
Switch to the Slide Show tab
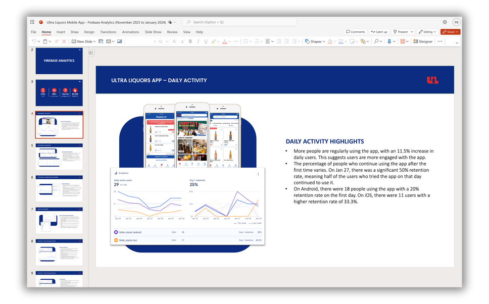point(153,32)
